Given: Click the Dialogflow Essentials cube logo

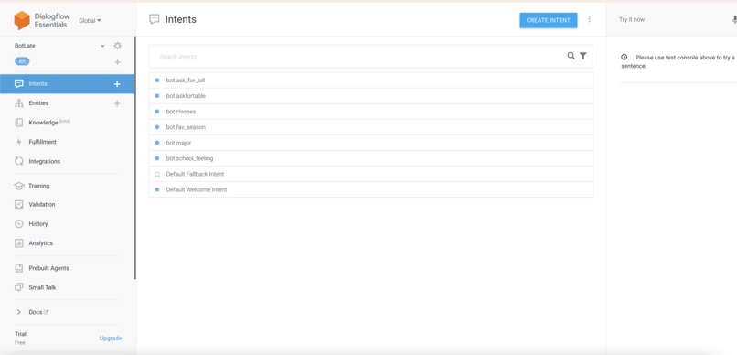Looking at the screenshot, I should 22,20.
